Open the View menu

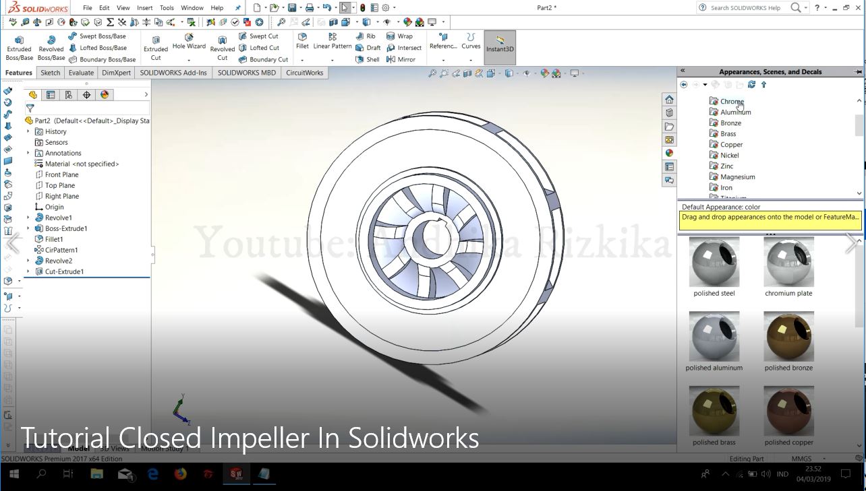coord(123,8)
